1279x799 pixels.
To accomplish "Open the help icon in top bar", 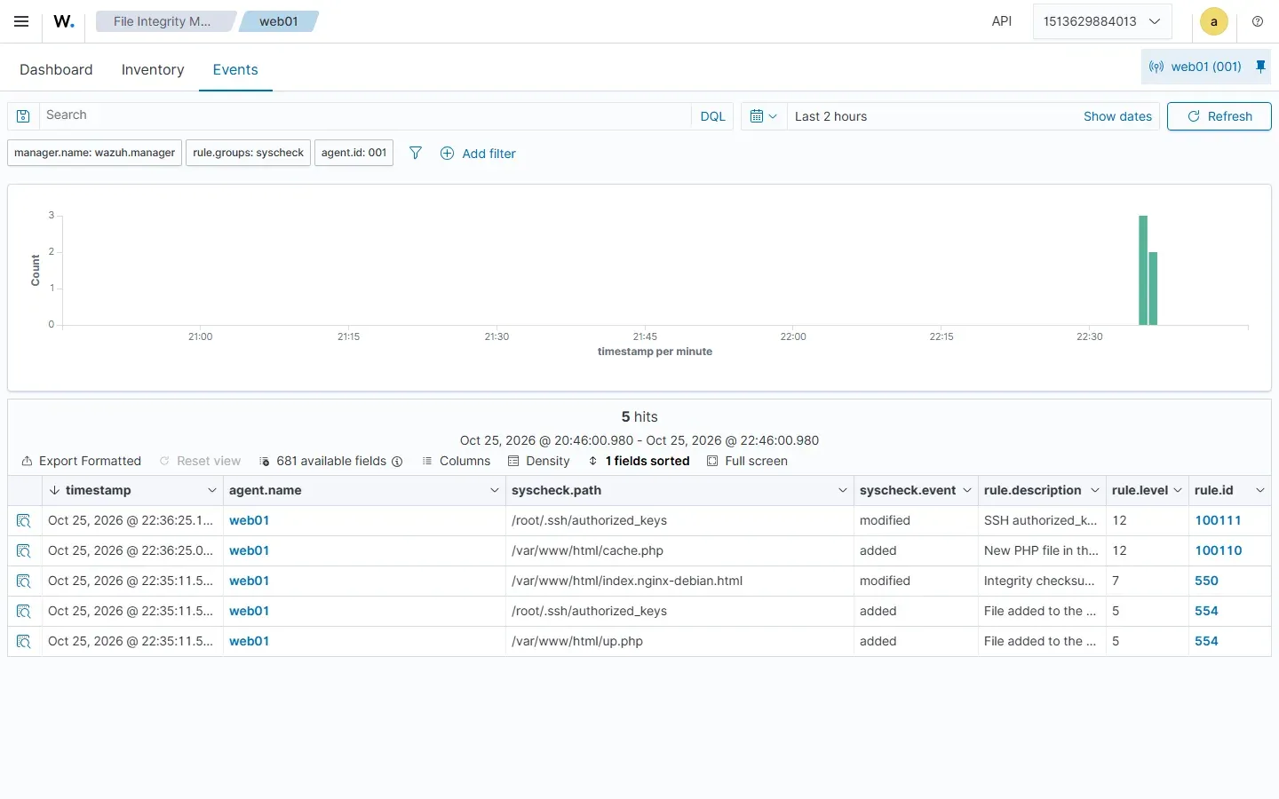I will pyautogui.click(x=1258, y=21).
